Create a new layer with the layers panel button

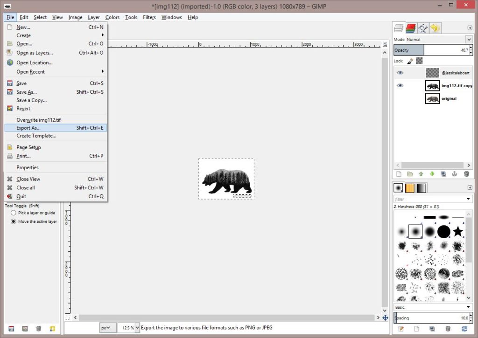pos(399,174)
